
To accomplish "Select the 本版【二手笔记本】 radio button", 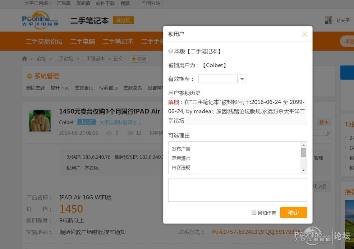I will tap(171, 51).
